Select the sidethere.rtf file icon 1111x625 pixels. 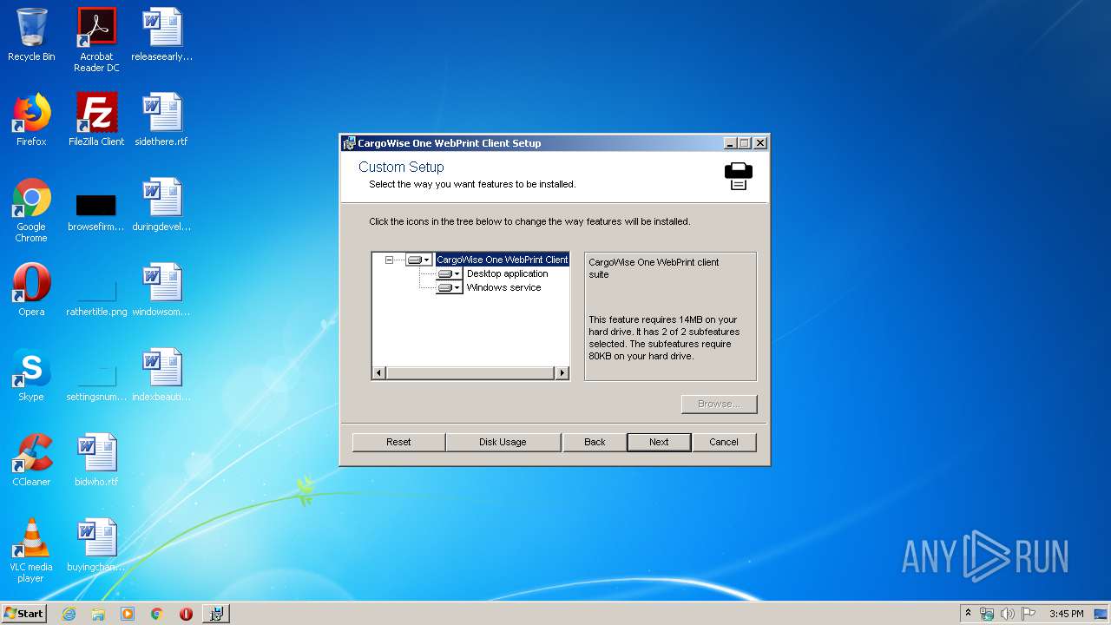(x=161, y=121)
